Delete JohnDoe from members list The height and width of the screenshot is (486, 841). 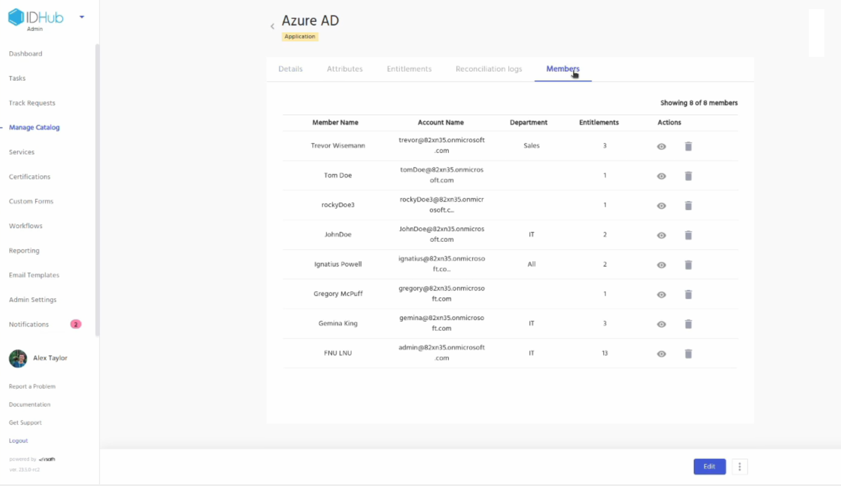(688, 235)
